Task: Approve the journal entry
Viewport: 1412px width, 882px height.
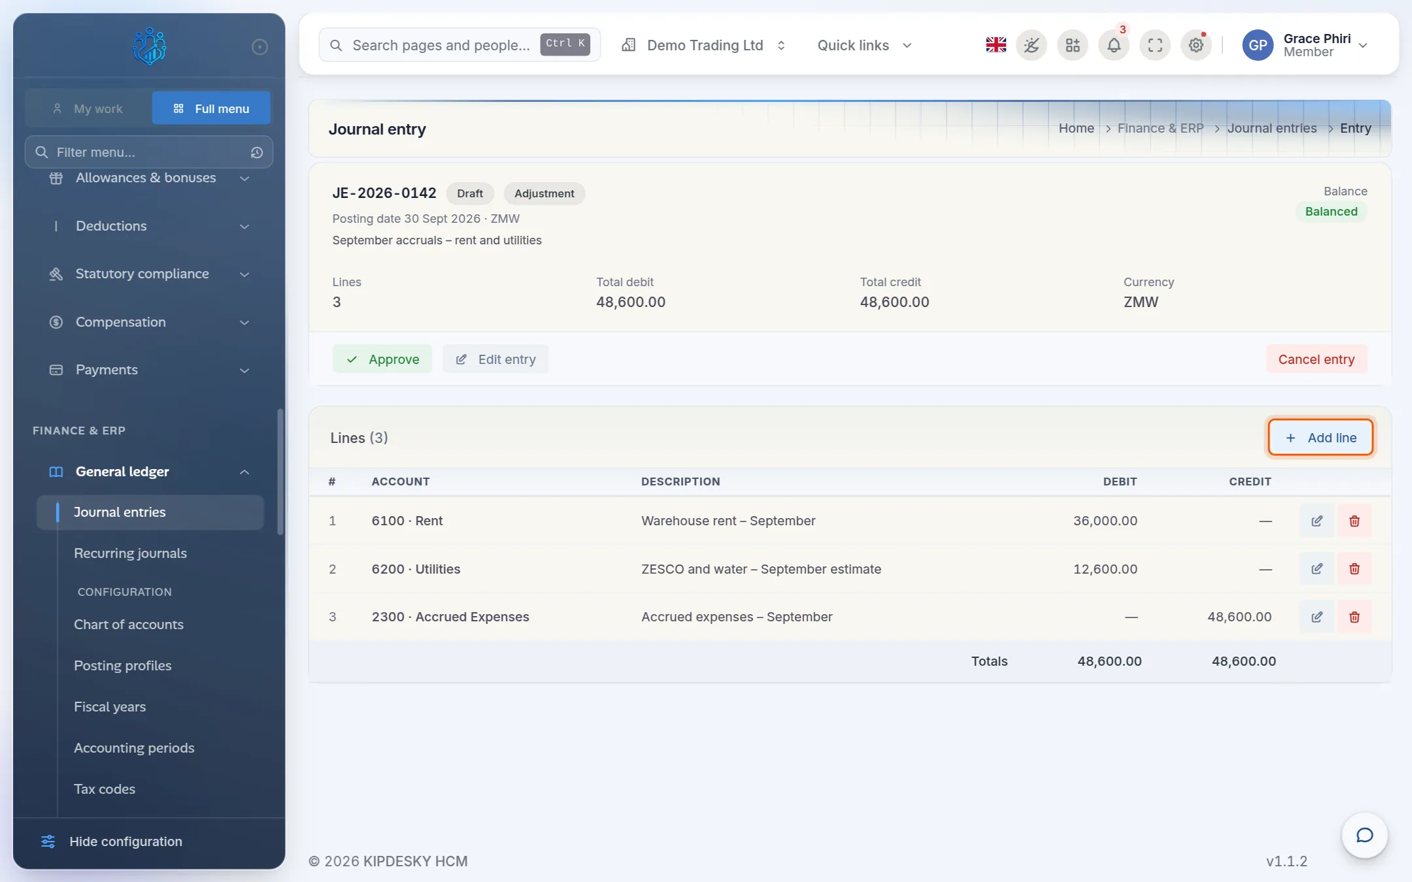Action: (382, 359)
